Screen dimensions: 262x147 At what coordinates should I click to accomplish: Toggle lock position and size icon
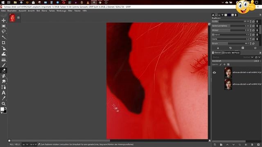click(x=224, y=65)
